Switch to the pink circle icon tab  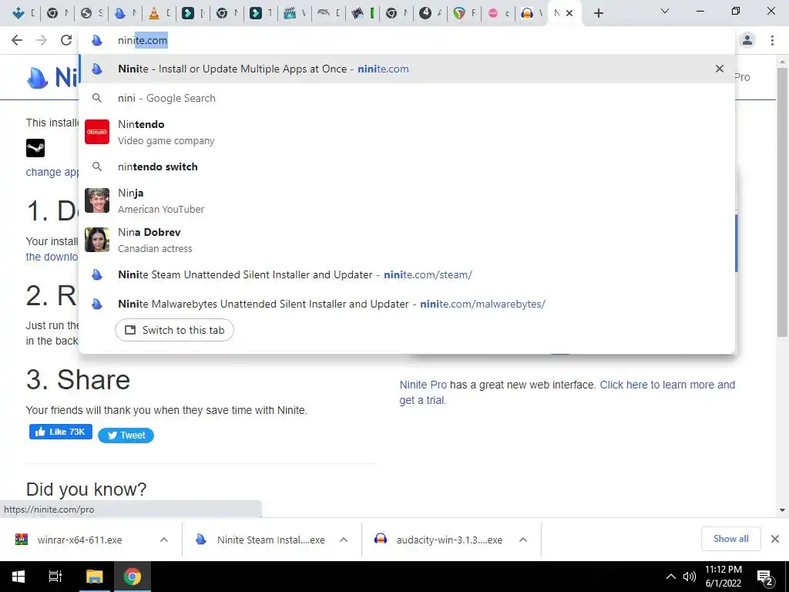pos(493,13)
